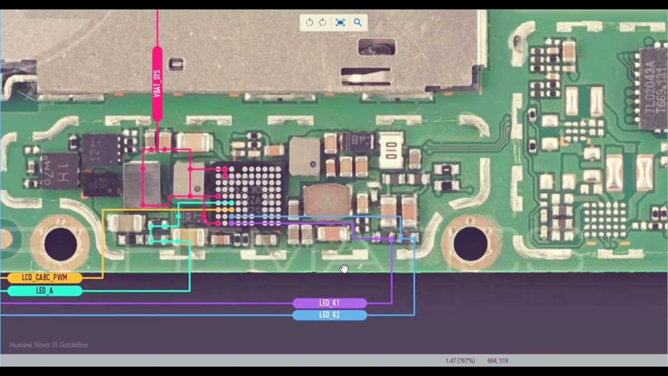Rotate the board view clockwise
This screenshot has width=668, height=376.
[x=323, y=23]
